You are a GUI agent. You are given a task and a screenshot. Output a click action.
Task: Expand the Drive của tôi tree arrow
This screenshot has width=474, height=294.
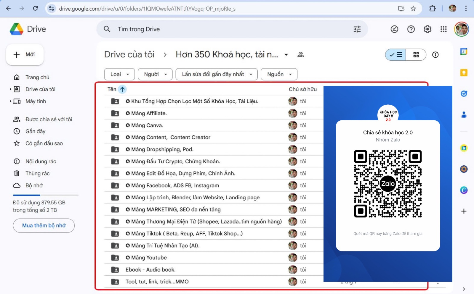click(x=11, y=89)
